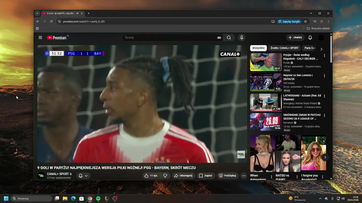Reload the page in Chrome
The height and width of the screenshot is (203, 362).
51,21
